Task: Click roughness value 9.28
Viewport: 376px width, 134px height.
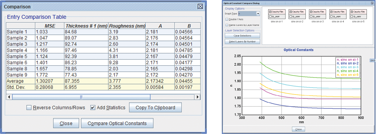Action: (127, 63)
